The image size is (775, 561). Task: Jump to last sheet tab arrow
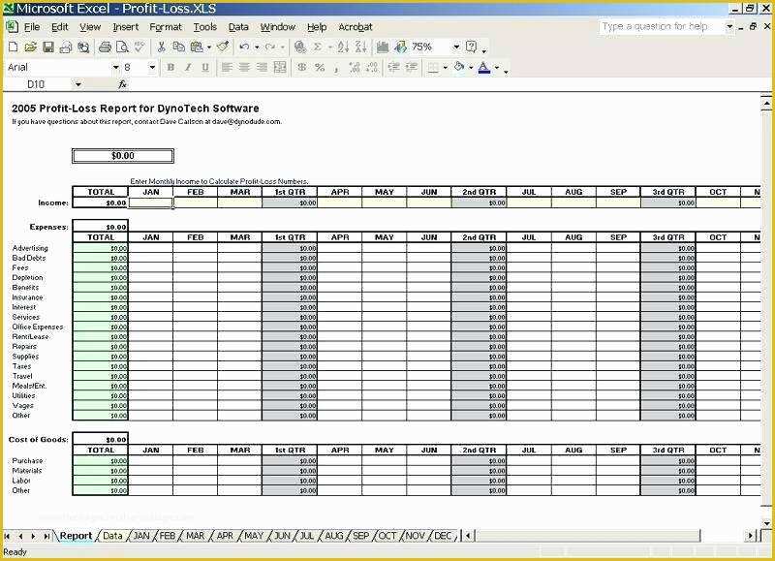pos(46,536)
